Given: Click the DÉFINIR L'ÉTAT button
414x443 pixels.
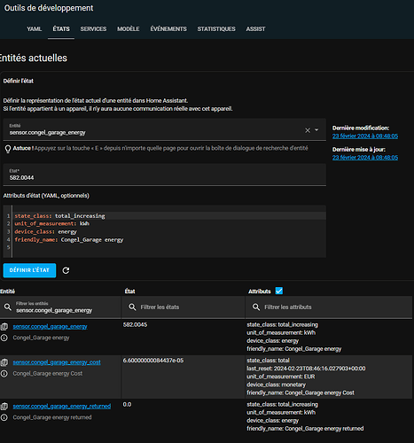Looking at the screenshot, I should pos(29,270).
